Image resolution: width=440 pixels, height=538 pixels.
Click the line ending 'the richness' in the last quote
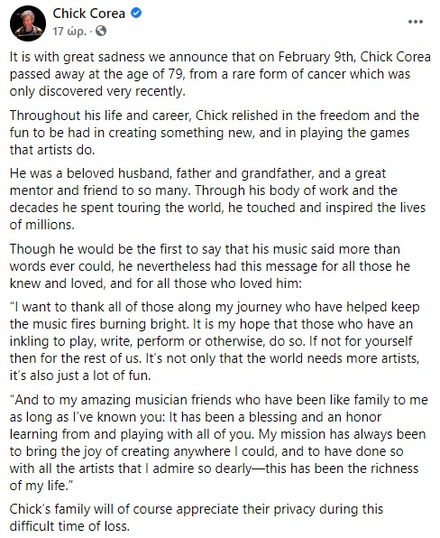pyautogui.click(x=215, y=468)
